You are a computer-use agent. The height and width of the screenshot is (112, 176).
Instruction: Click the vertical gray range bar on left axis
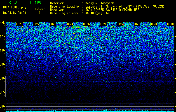pos(5,86)
